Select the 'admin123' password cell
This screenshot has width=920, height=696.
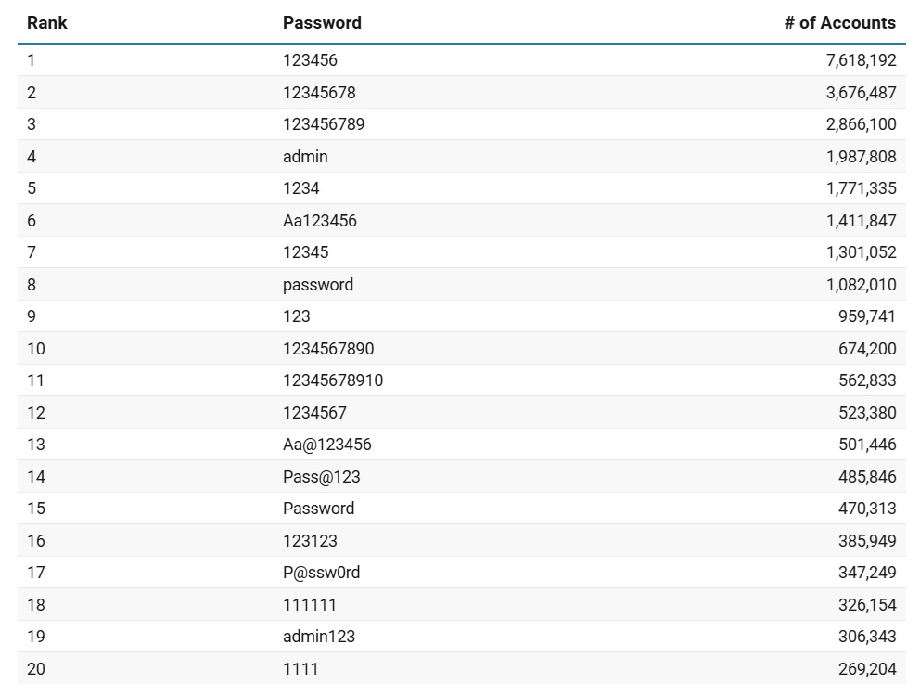318,637
